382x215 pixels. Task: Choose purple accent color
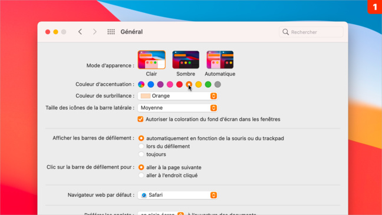[x=160, y=84]
